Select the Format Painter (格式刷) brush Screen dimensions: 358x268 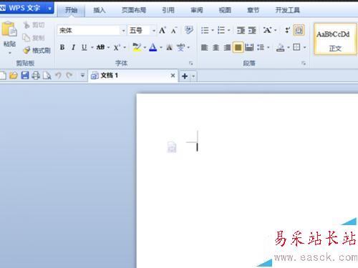pos(37,50)
